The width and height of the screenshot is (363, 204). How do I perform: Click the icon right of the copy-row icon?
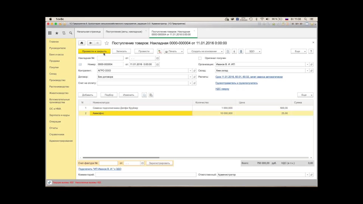pos(151,95)
